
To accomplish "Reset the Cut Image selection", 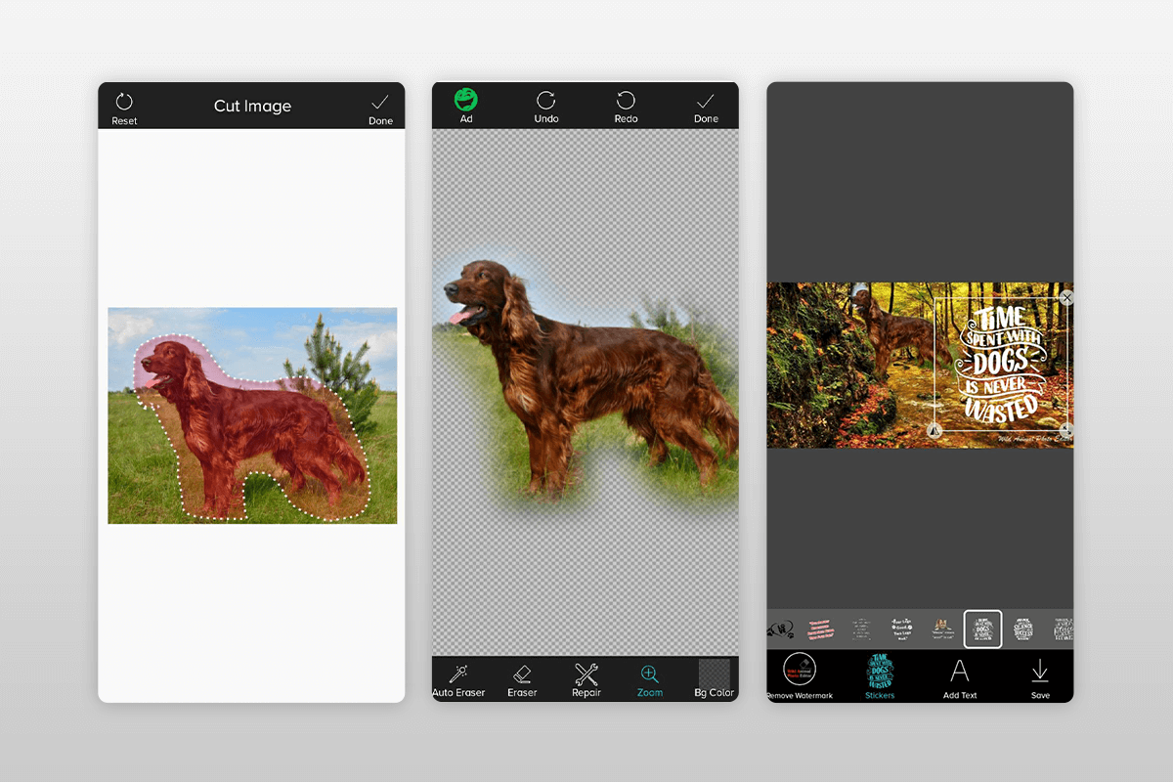I will tap(123, 107).
